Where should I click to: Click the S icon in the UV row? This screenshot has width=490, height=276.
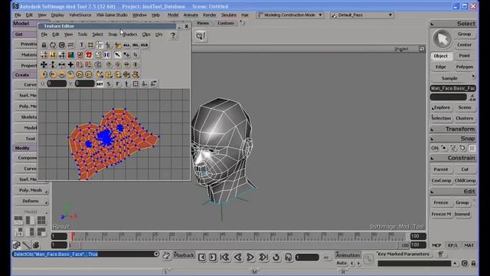109,84
